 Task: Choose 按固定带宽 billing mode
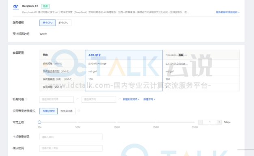[x=48, y=111]
